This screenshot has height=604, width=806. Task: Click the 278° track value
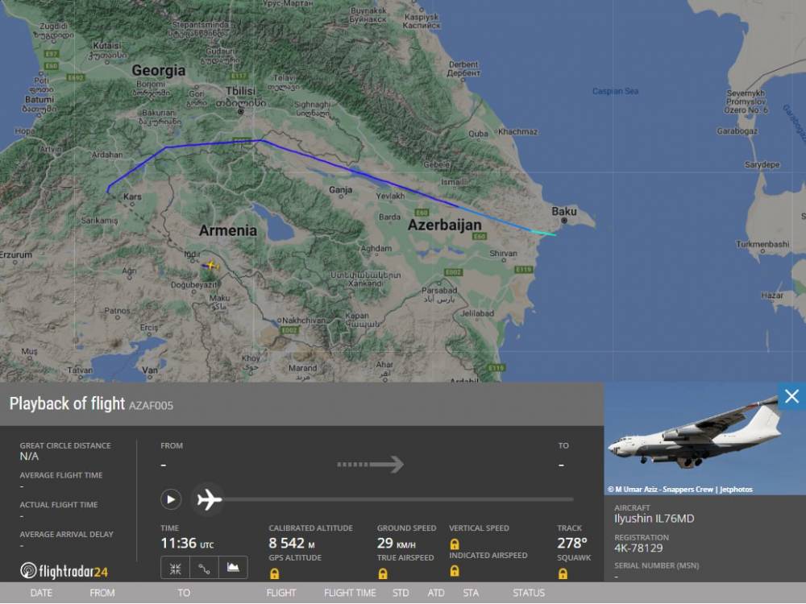[x=572, y=544]
